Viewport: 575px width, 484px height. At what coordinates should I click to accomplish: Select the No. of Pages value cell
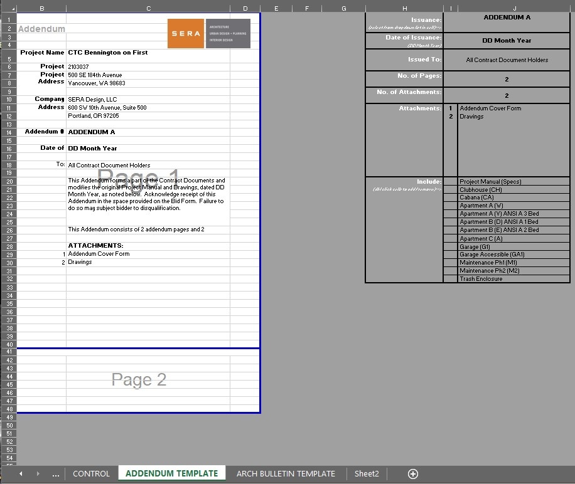[507, 80]
